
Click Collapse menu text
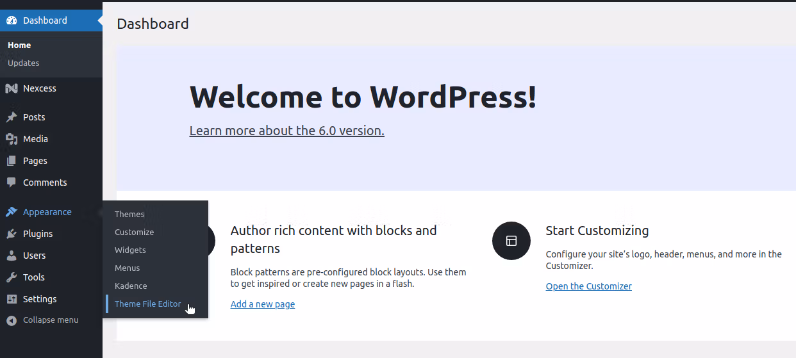tap(51, 320)
